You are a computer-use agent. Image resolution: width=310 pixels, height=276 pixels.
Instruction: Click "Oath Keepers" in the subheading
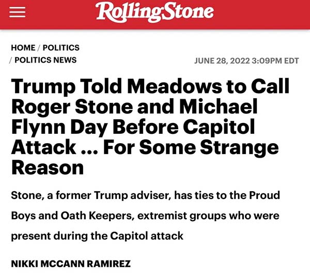click(79, 216)
